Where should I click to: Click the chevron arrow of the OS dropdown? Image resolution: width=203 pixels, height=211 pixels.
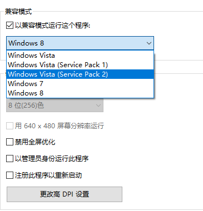click(x=148, y=43)
